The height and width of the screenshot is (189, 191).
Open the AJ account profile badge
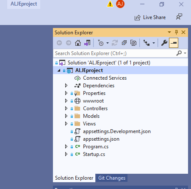point(120,4)
